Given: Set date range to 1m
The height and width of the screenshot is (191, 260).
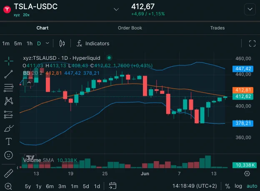Looking at the screenshot, I should click(x=75, y=186).
